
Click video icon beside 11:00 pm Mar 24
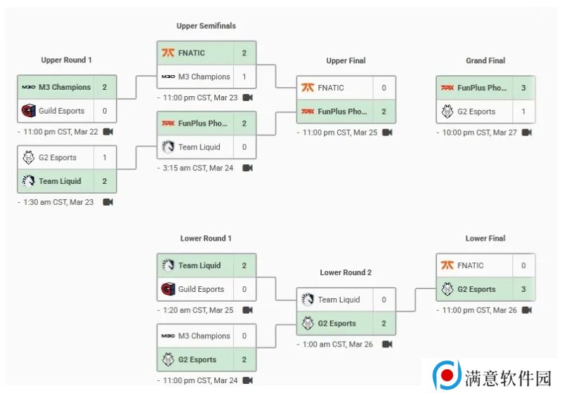click(x=248, y=380)
